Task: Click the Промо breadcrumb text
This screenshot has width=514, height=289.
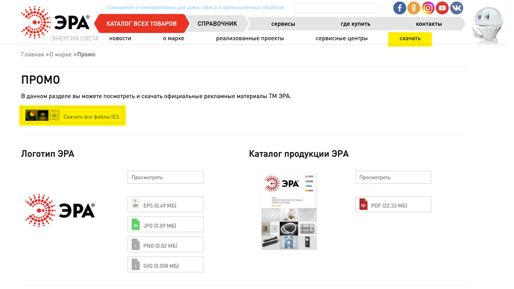Action: [x=86, y=54]
